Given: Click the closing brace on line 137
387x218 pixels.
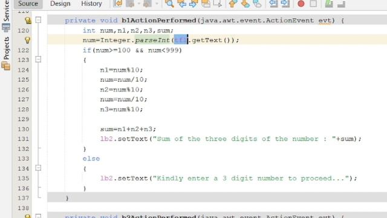Looking at the screenshot, I should click(x=67, y=198).
